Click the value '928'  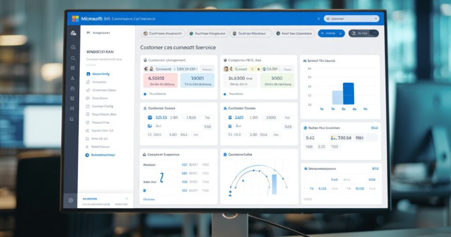[x=288, y=126]
